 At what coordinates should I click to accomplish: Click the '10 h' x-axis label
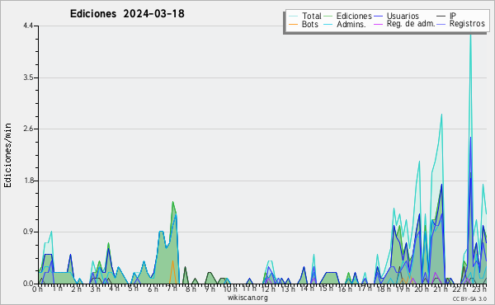pyautogui.click(x=230, y=289)
